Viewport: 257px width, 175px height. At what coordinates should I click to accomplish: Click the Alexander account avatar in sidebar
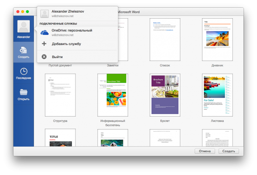tap(24, 26)
